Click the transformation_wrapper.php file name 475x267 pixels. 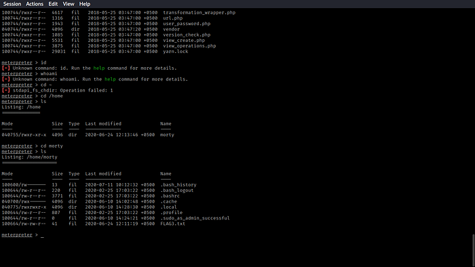pyautogui.click(x=199, y=13)
